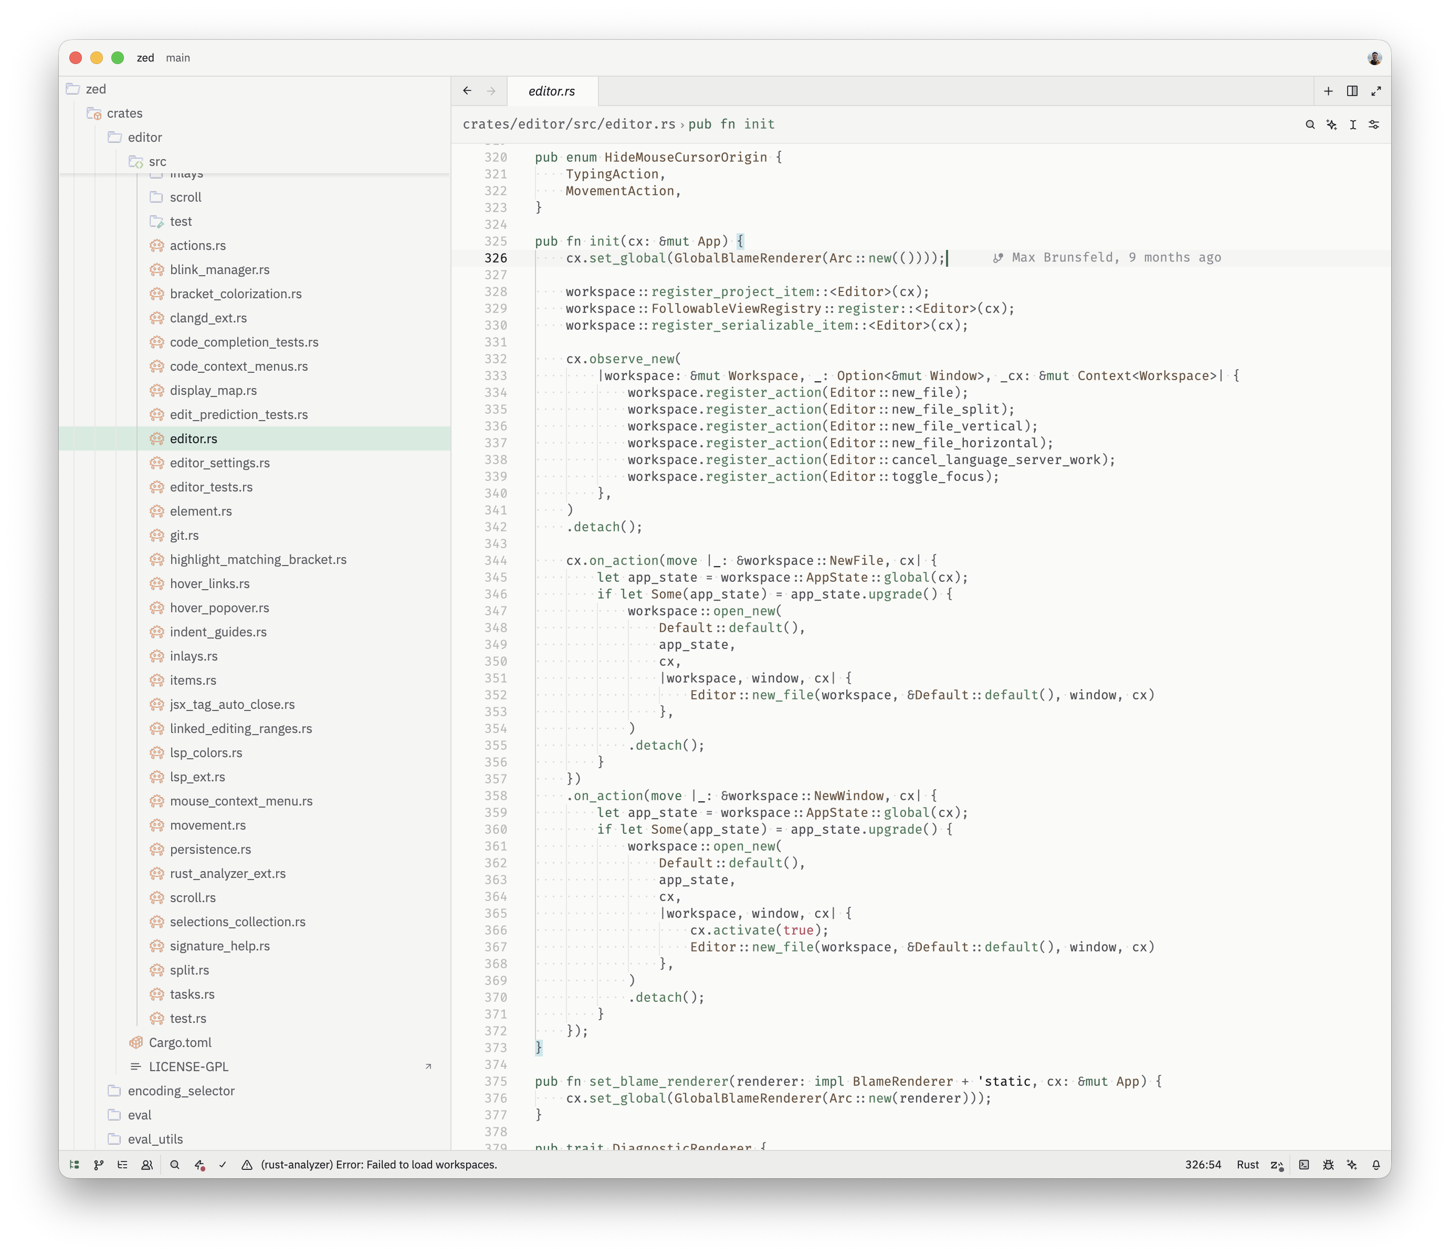Open the zed project name menu
Screen dimensions: 1450x1256
pos(146,58)
